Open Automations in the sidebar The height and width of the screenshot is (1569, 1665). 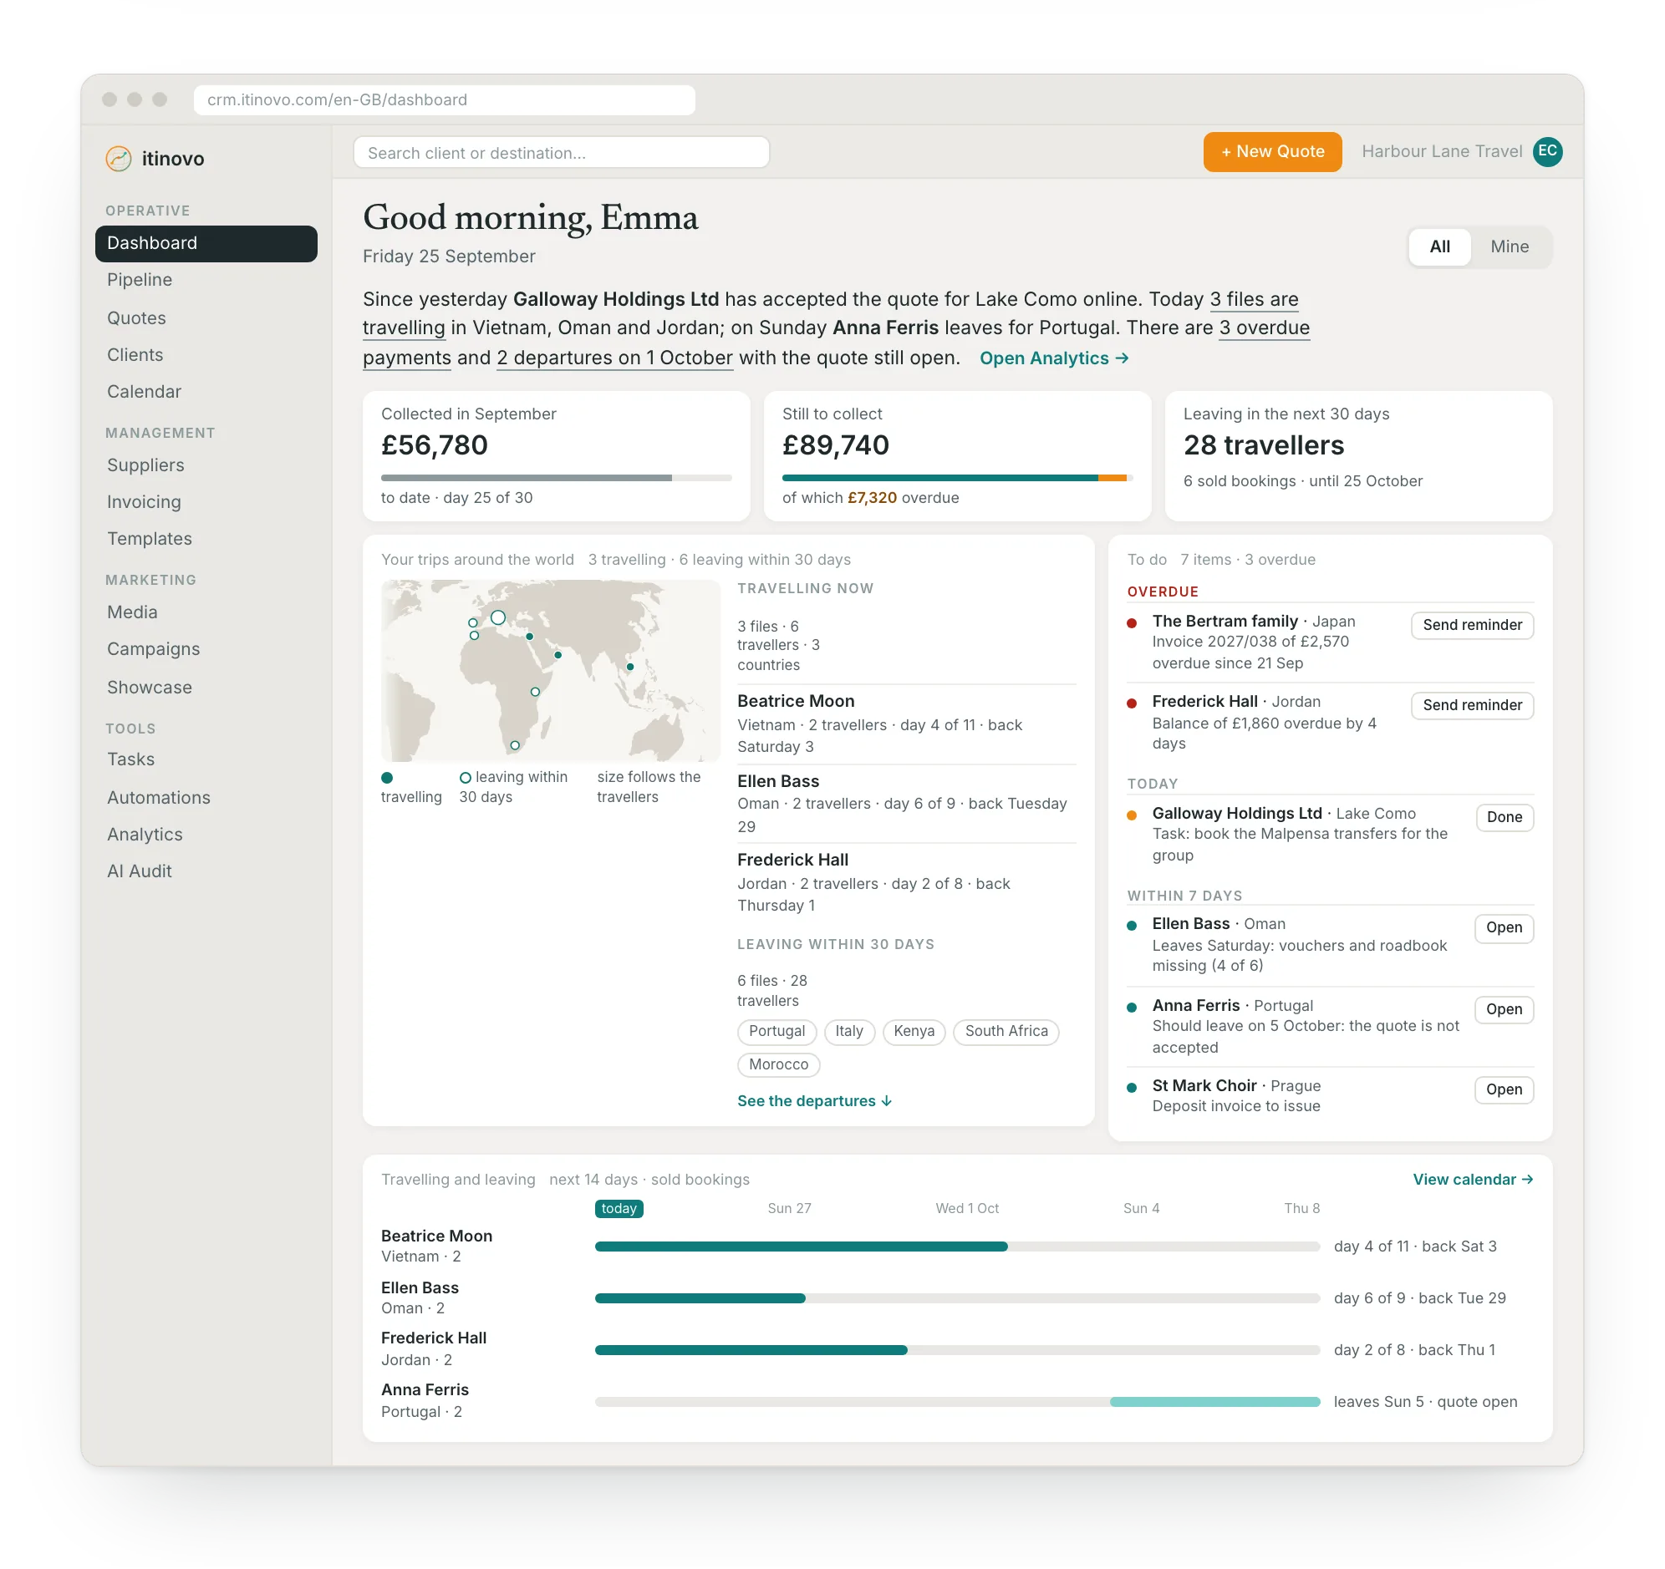tap(206, 798)
